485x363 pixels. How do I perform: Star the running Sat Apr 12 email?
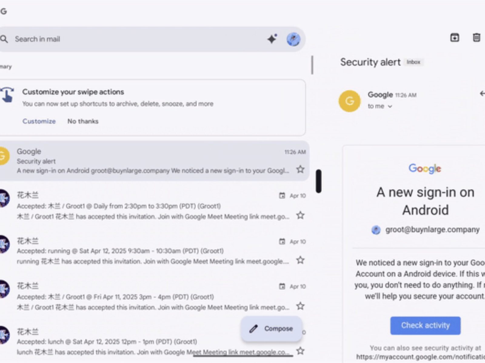(x=300, y=260)
